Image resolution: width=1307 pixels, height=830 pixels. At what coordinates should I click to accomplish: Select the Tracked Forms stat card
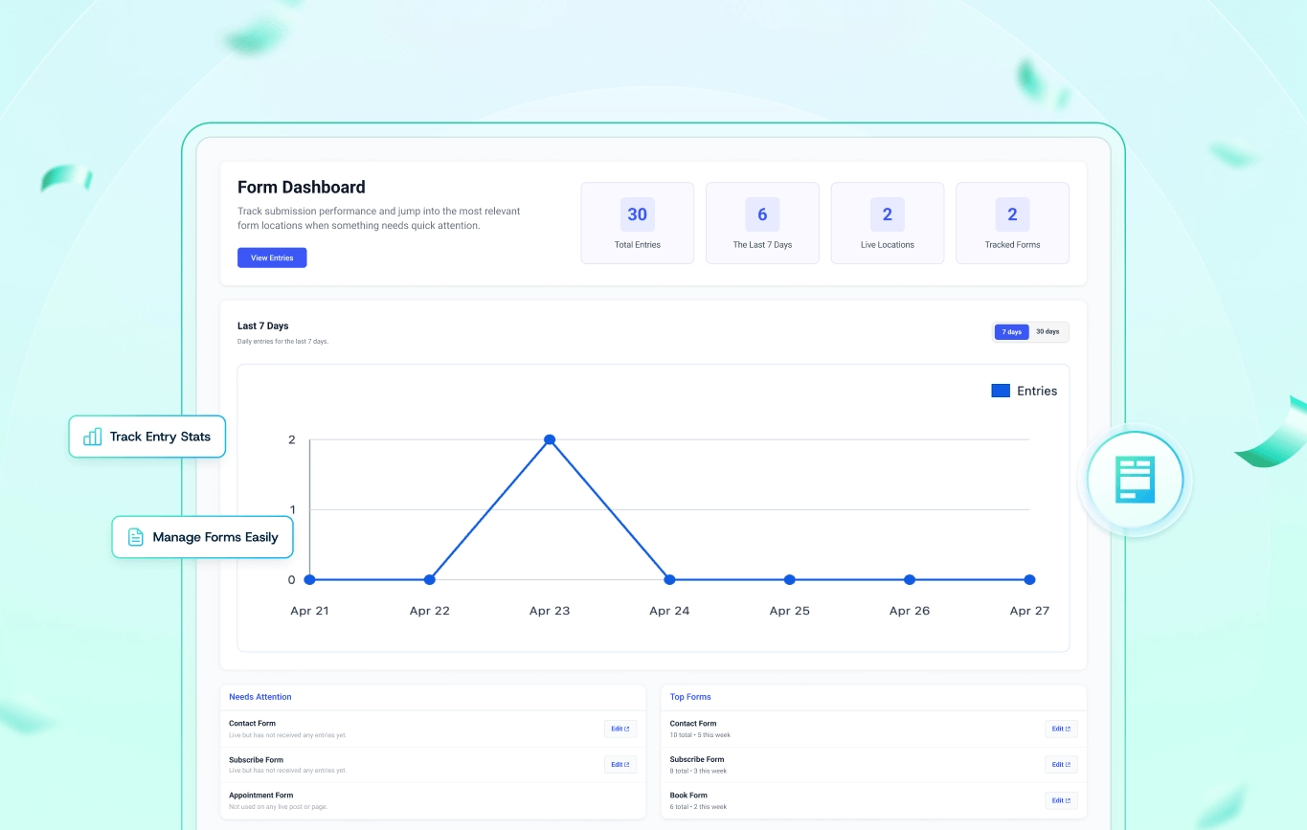[1012, 223]
